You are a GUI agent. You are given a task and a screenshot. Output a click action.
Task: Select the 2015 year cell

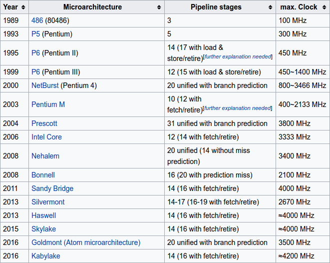coord(14,229)
